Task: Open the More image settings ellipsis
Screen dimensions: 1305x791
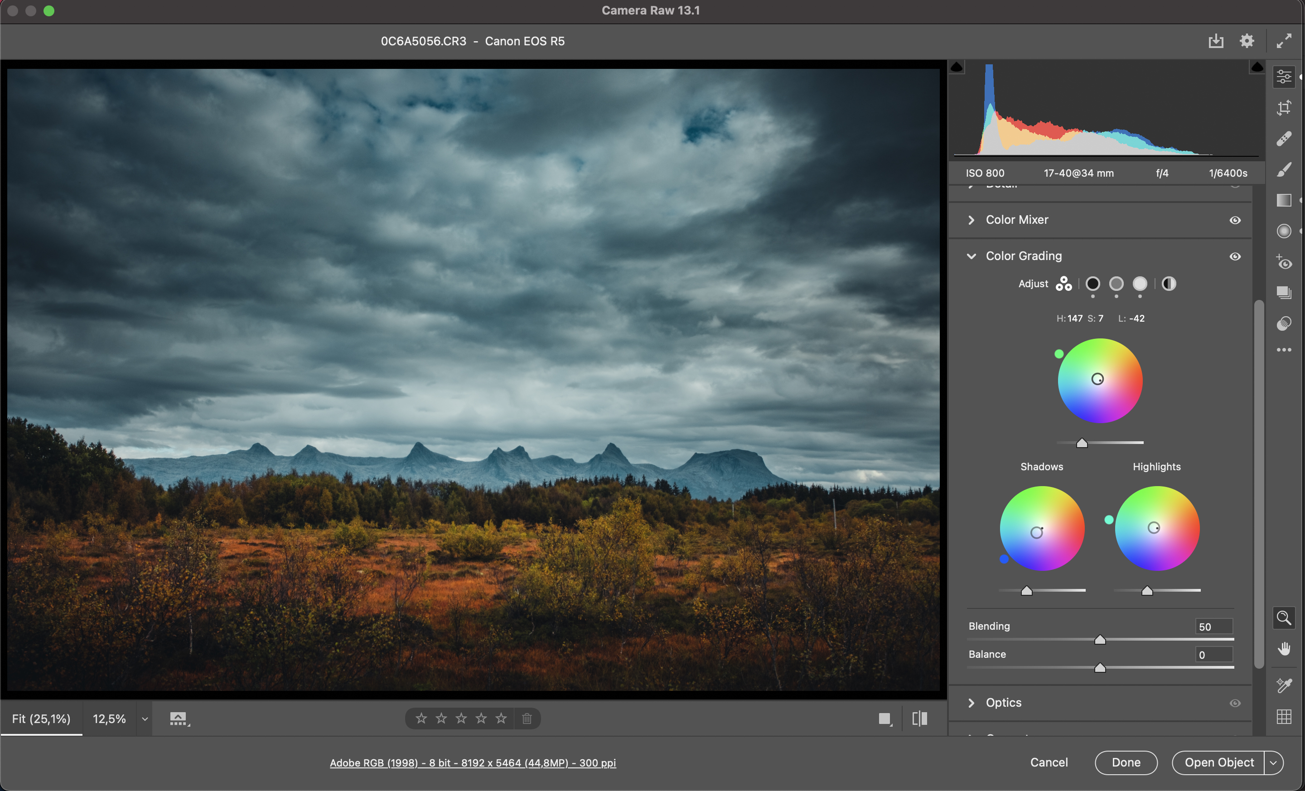Action: (x=1284, y=350)
